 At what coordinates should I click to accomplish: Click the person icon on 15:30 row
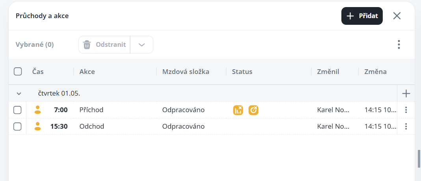point(38,126)
